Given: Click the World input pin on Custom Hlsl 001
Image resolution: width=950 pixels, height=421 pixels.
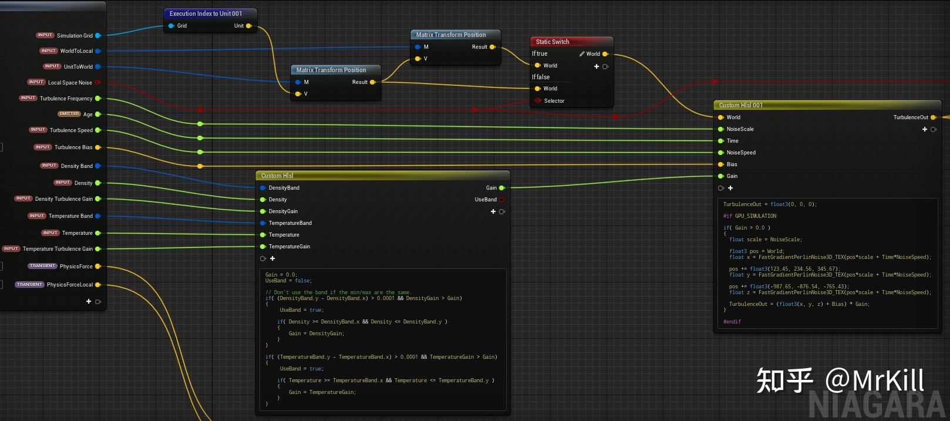Looking at the screenshot, I should point(721,117).
